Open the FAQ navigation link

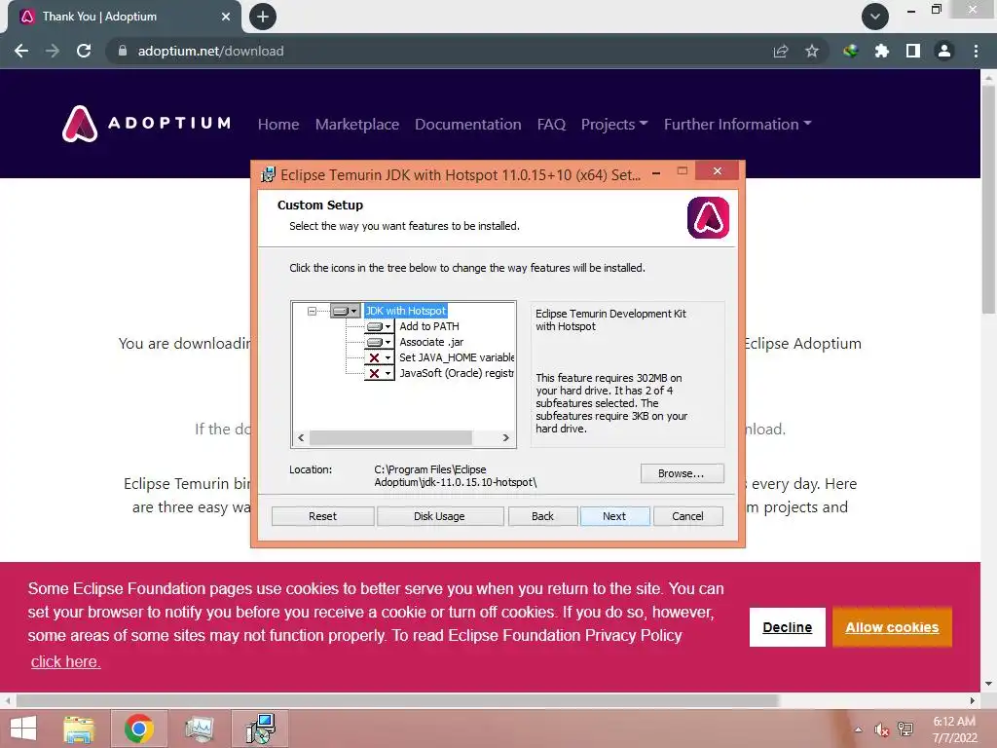551,124
